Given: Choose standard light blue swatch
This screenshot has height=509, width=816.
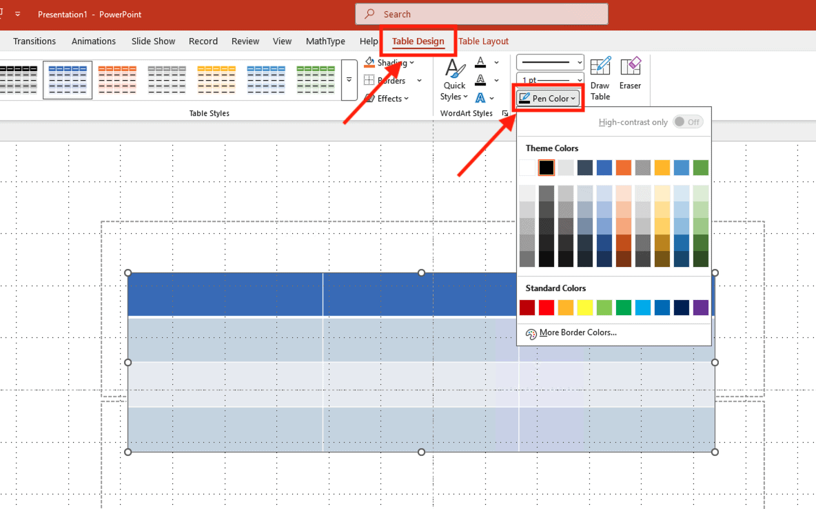Looking at the screenshot, I should (643, 308).
